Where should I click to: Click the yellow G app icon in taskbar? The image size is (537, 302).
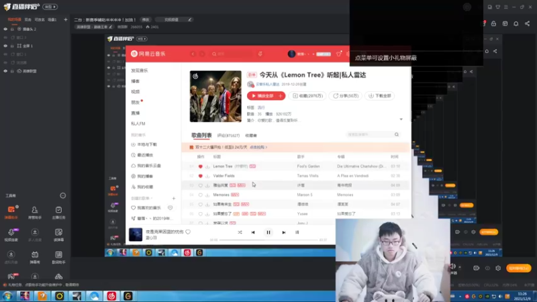(128, 296)
